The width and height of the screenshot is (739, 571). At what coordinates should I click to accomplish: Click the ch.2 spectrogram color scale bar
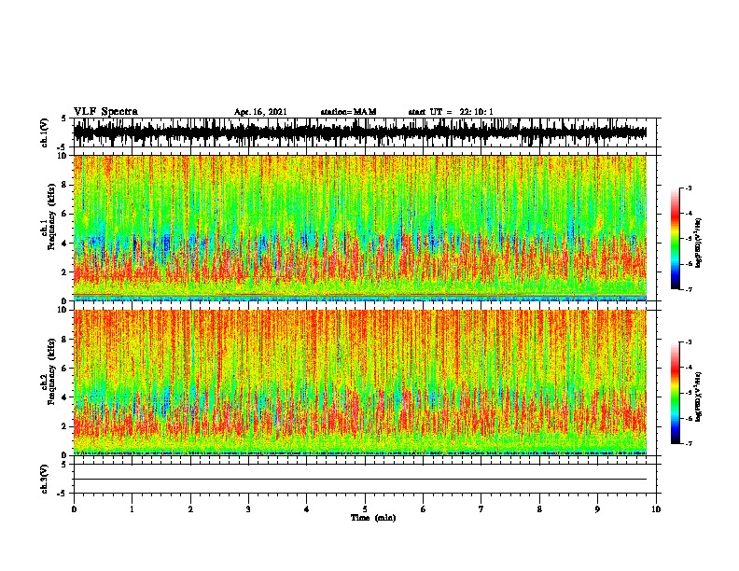[676, 393]
